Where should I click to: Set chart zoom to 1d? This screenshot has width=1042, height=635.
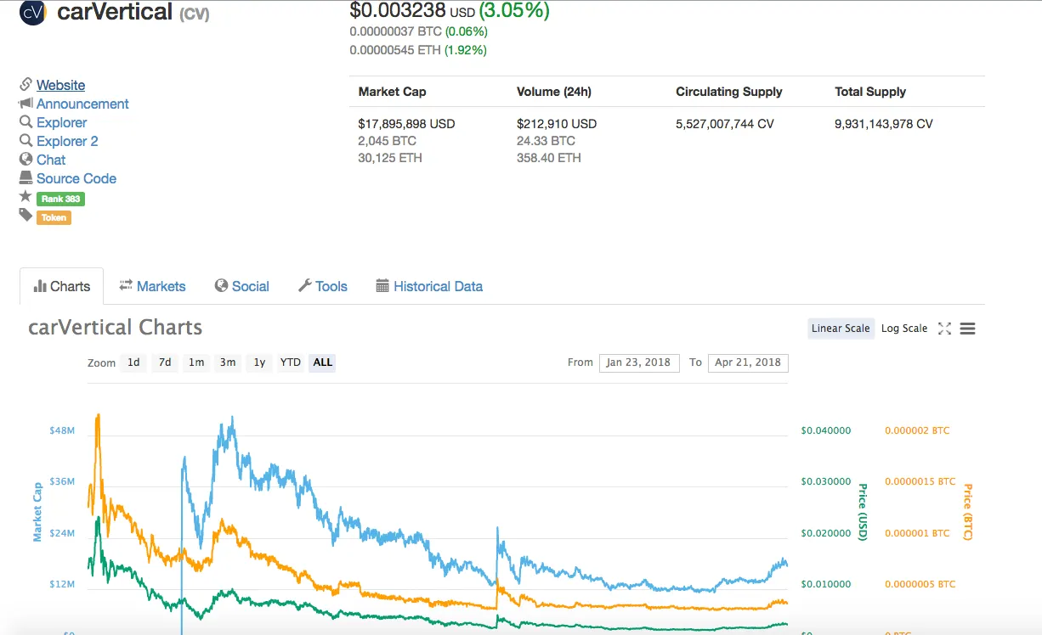pyautogui.click(x=133, y=362)
